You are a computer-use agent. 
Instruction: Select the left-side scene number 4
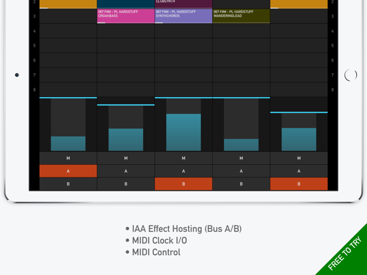[35, 31]
